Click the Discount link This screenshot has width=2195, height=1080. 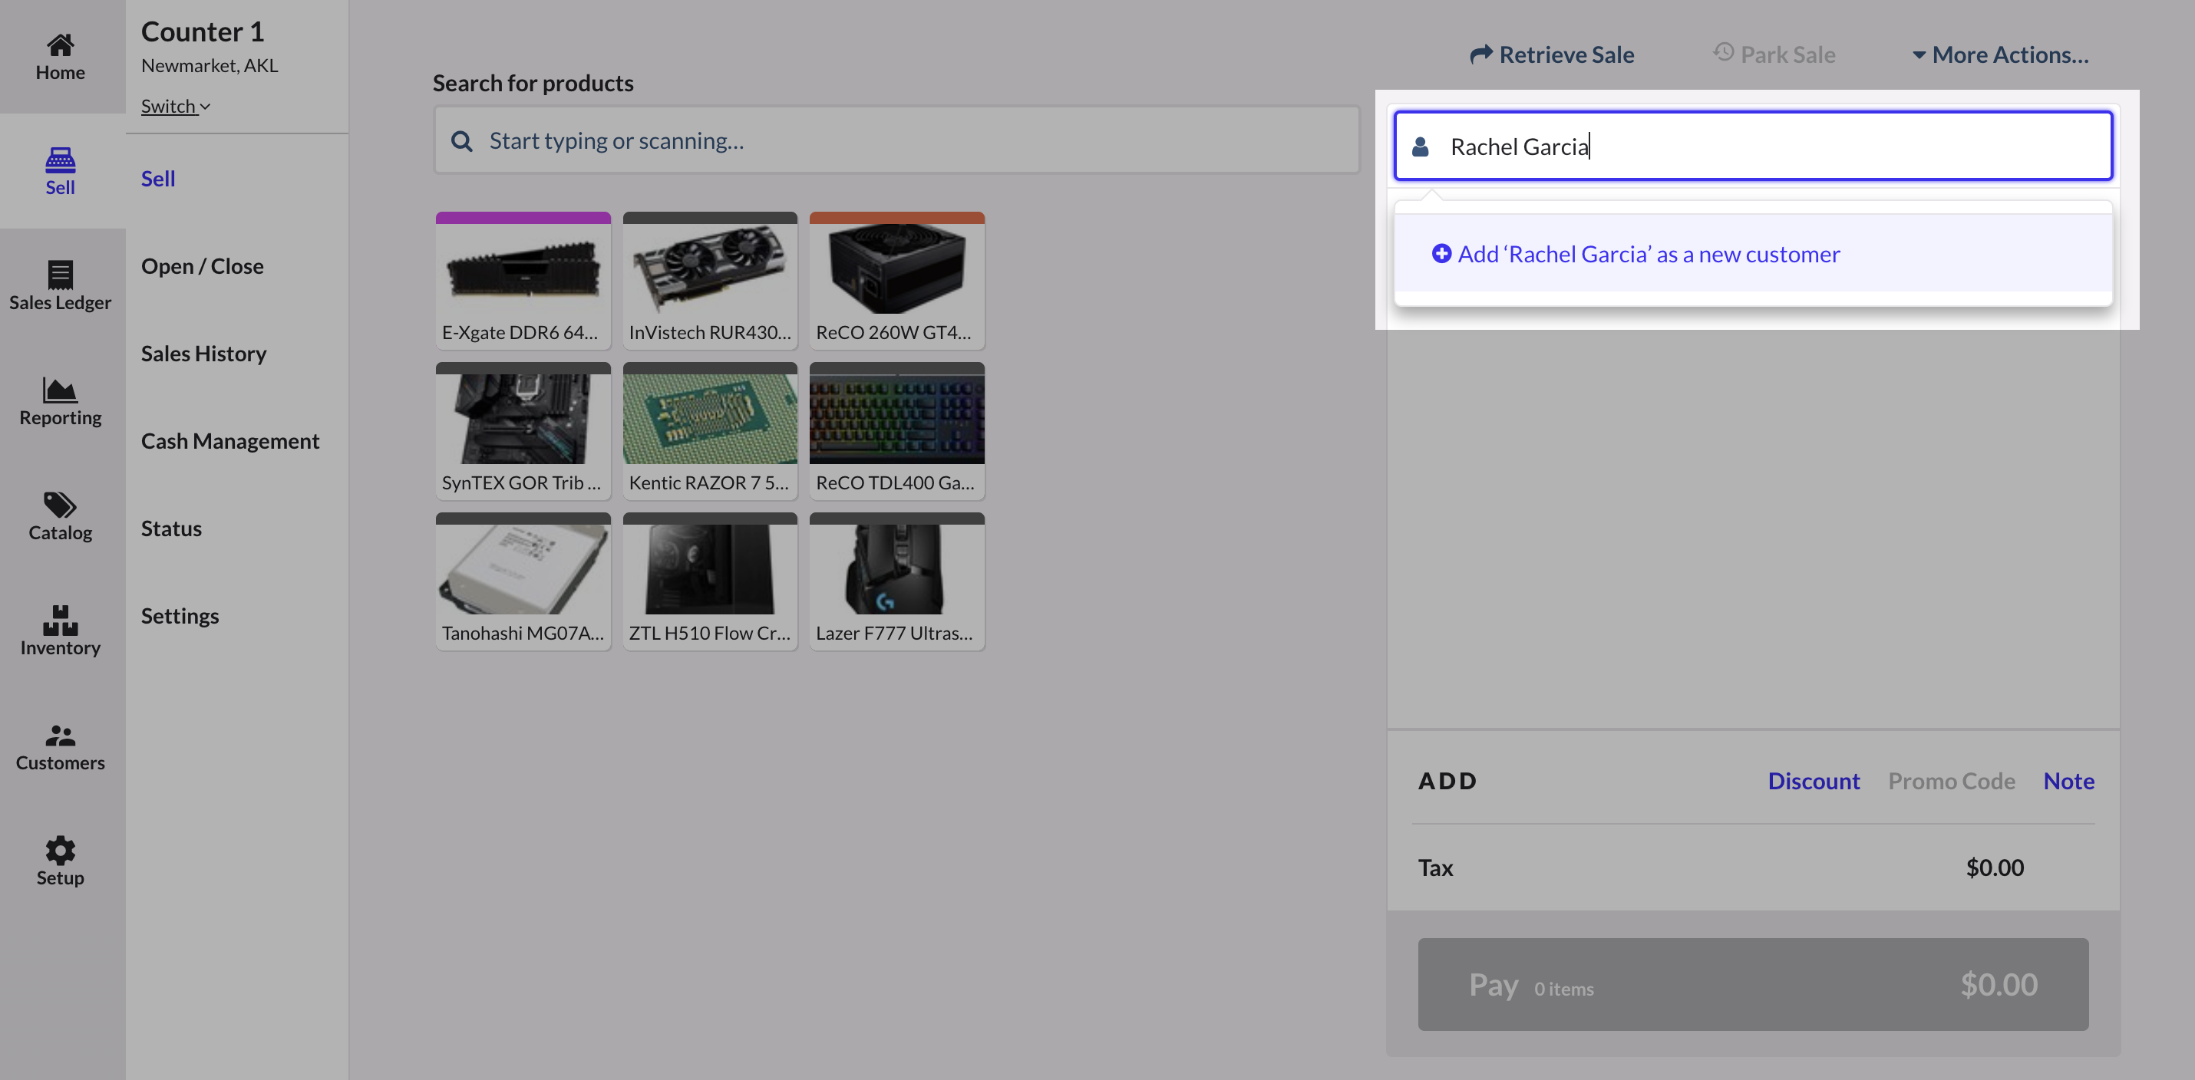1814,780
